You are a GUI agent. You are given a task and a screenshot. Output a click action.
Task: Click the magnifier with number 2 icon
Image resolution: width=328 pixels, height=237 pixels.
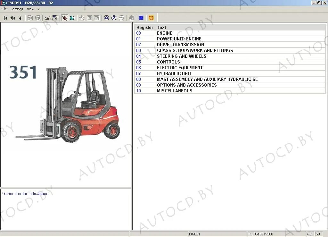point(114,18)
